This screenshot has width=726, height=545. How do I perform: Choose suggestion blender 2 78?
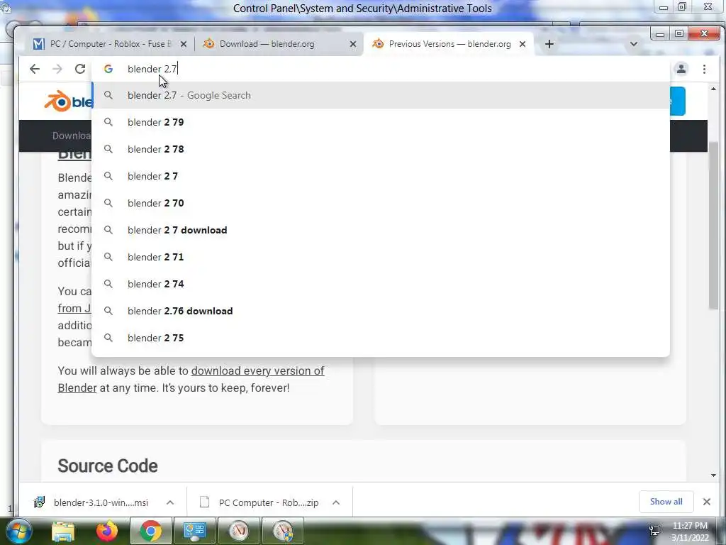point(381,149)
